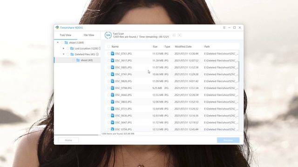Select file name DSC_0803.JPG

pos(123,102)
